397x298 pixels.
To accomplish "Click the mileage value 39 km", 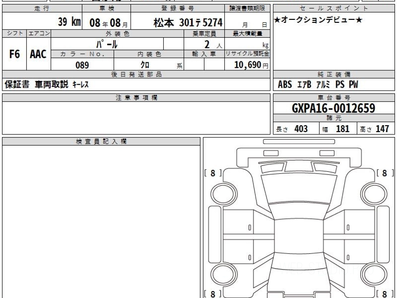I will pos(69,22).
